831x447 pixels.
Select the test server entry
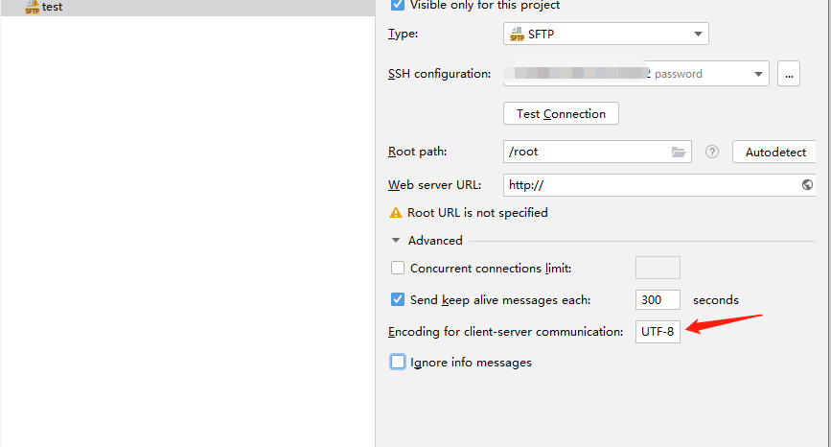(x=53, y=6)
